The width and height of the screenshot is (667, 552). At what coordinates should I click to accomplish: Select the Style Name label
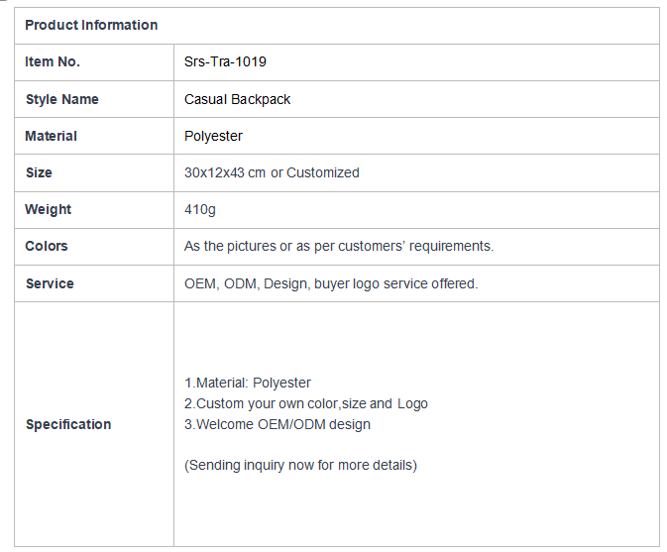tap(62, 99)
